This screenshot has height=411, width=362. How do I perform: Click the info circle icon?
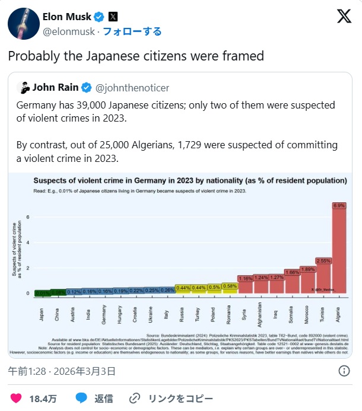click(x=344, y=371)
